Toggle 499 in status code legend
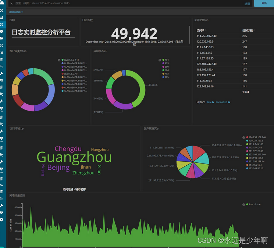The height and width of the screenshot is (248, 274). 166,63
